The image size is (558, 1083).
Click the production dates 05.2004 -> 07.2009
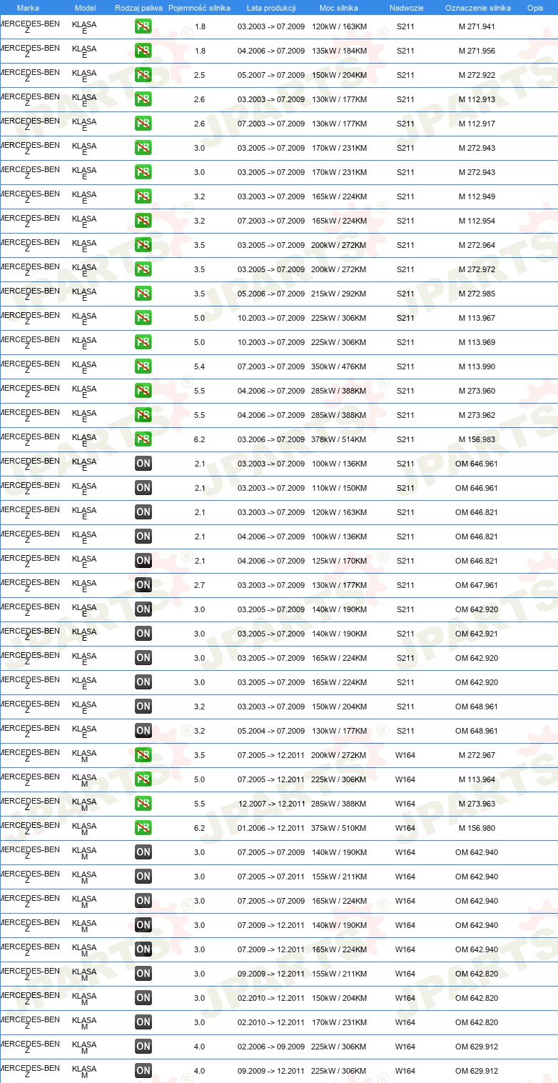coord(271,731)
